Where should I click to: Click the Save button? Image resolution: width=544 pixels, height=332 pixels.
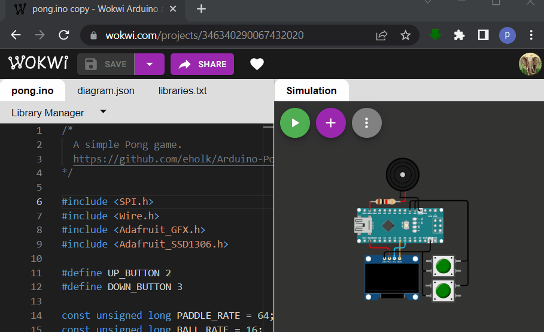point(106,64)
